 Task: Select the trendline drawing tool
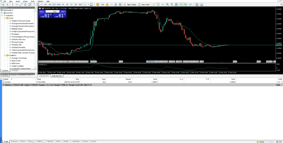tap(21, 4)
